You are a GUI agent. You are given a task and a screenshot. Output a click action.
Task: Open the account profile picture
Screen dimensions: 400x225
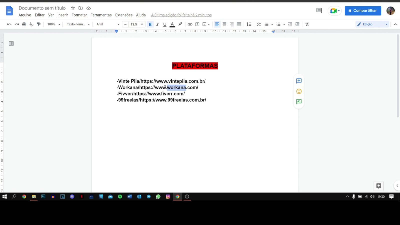coord(390,10)
